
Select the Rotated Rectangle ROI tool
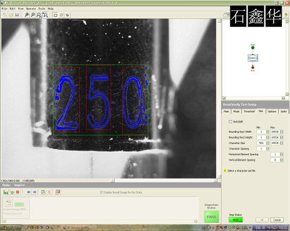(x=61, y=15)
